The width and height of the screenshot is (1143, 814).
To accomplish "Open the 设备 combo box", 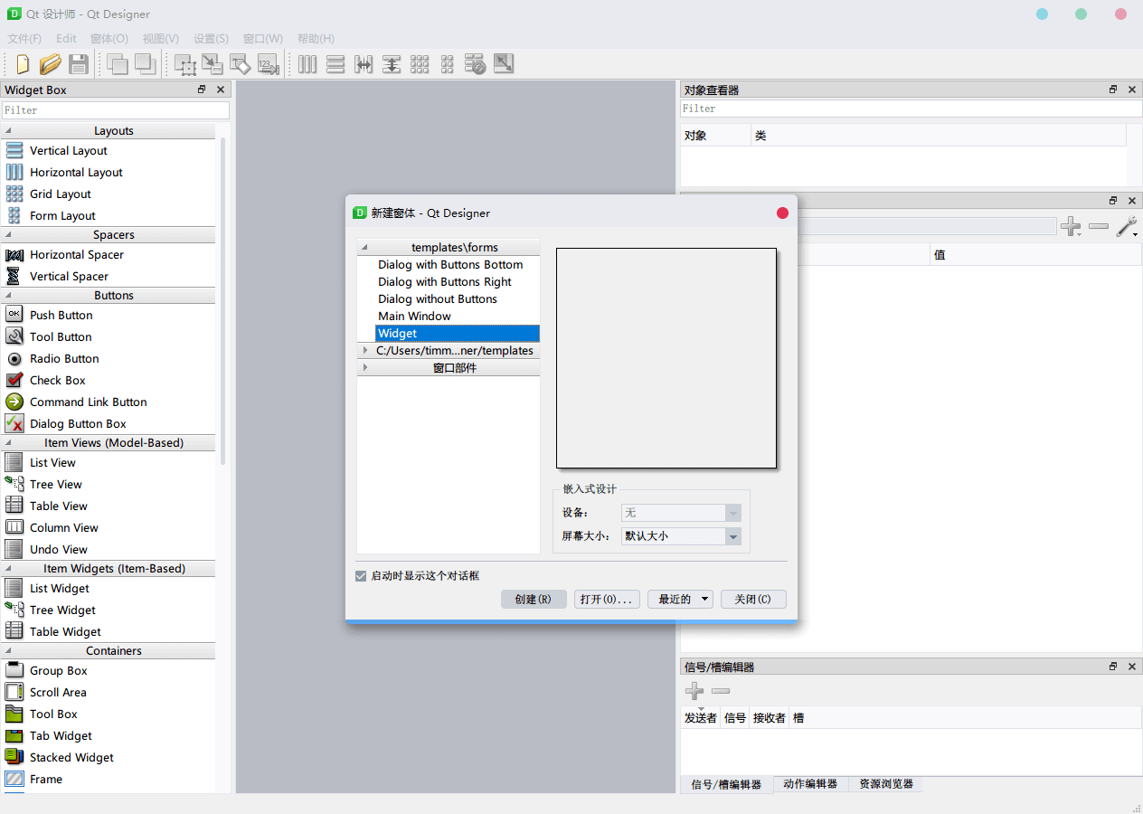I will [x=681, y=512].
